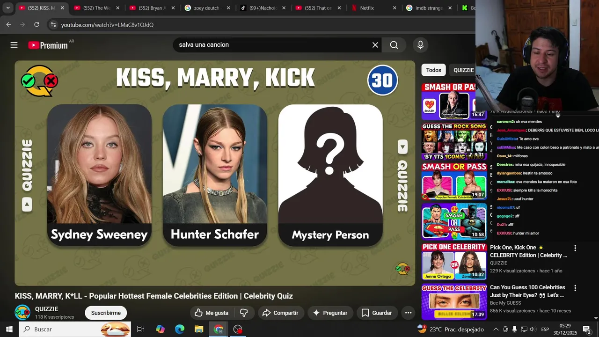Open more actions ellipsis under the video
Image resolution: width=599 pixels, height=337 pixels.
click(x=408, y=313)
